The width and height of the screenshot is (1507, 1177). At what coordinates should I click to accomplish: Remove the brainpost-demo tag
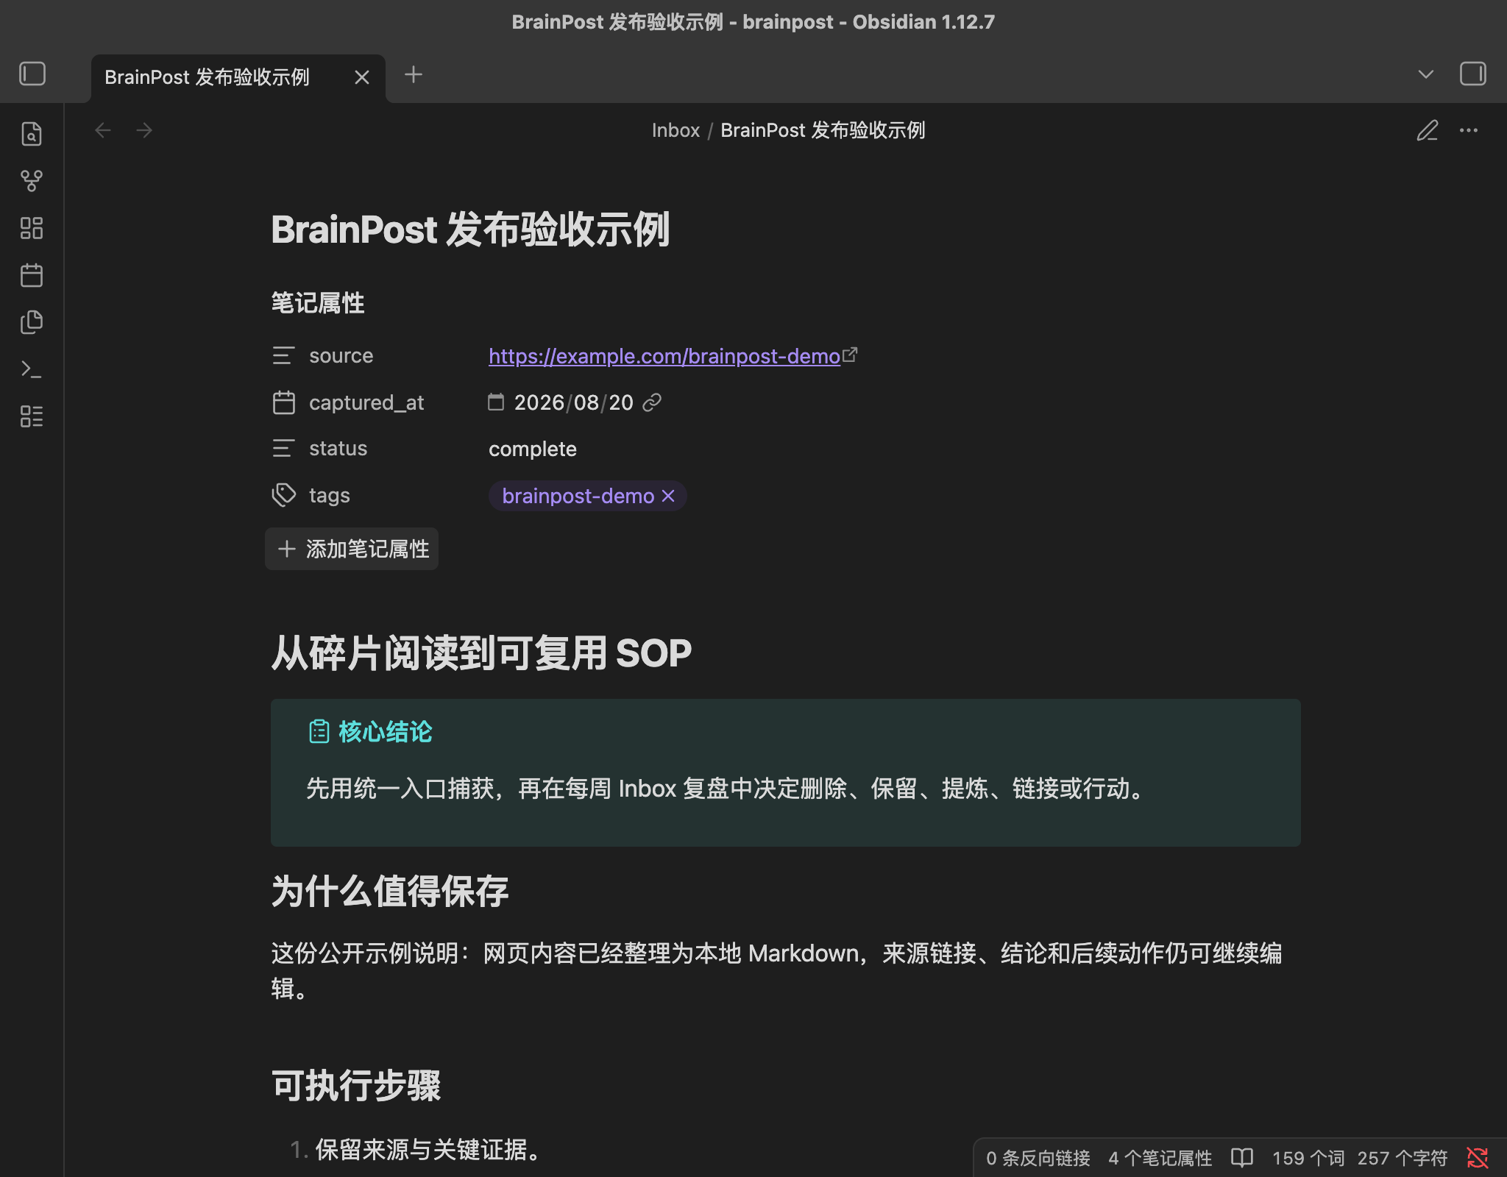[668, 496]
